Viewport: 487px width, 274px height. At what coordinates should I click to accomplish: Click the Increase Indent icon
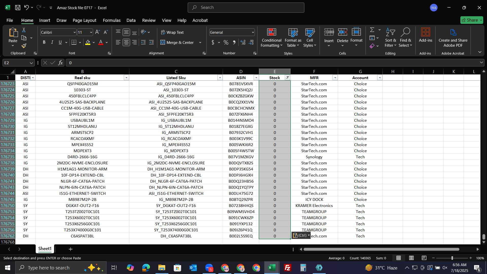(x=151, y=42)
